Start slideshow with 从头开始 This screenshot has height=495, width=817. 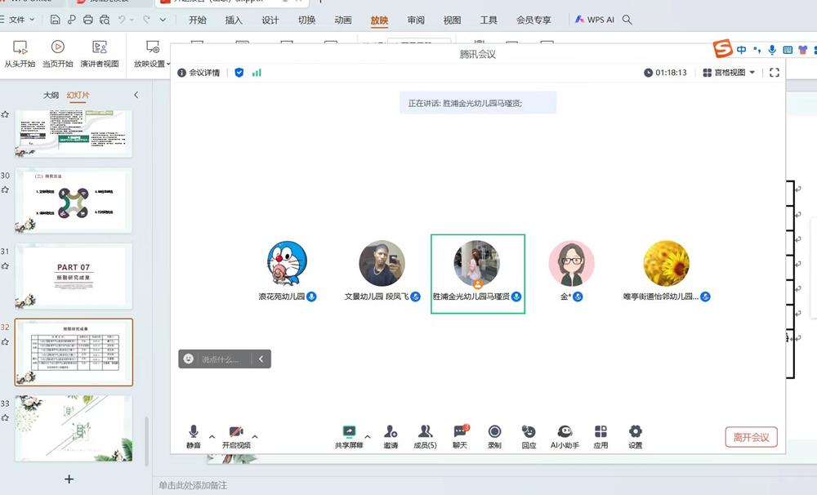coord(20,54)
